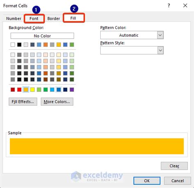Select the yellow standard color swatch

pos(32,90)
